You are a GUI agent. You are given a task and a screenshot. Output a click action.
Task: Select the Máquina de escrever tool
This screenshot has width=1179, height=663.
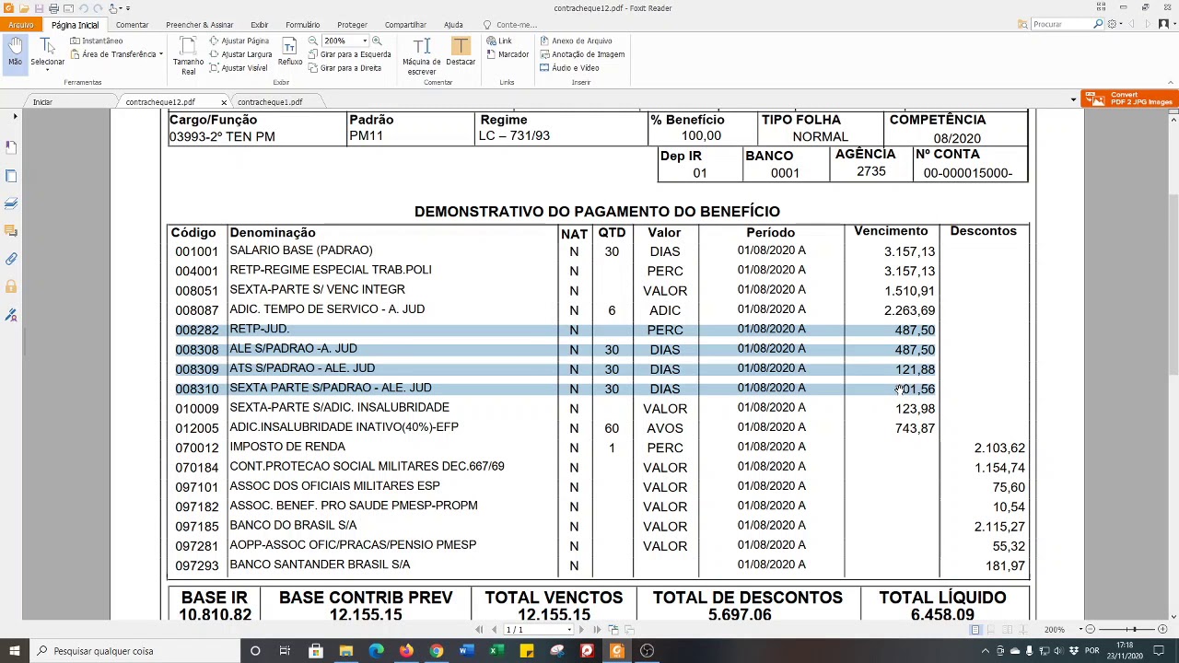(422, 56)
